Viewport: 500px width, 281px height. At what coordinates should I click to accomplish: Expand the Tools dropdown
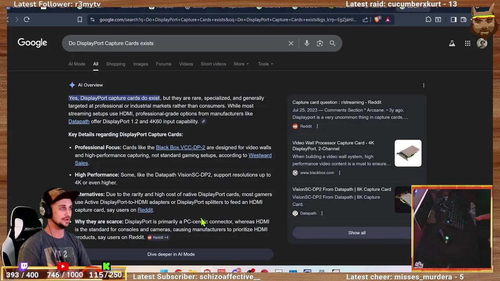coord(266,64)
